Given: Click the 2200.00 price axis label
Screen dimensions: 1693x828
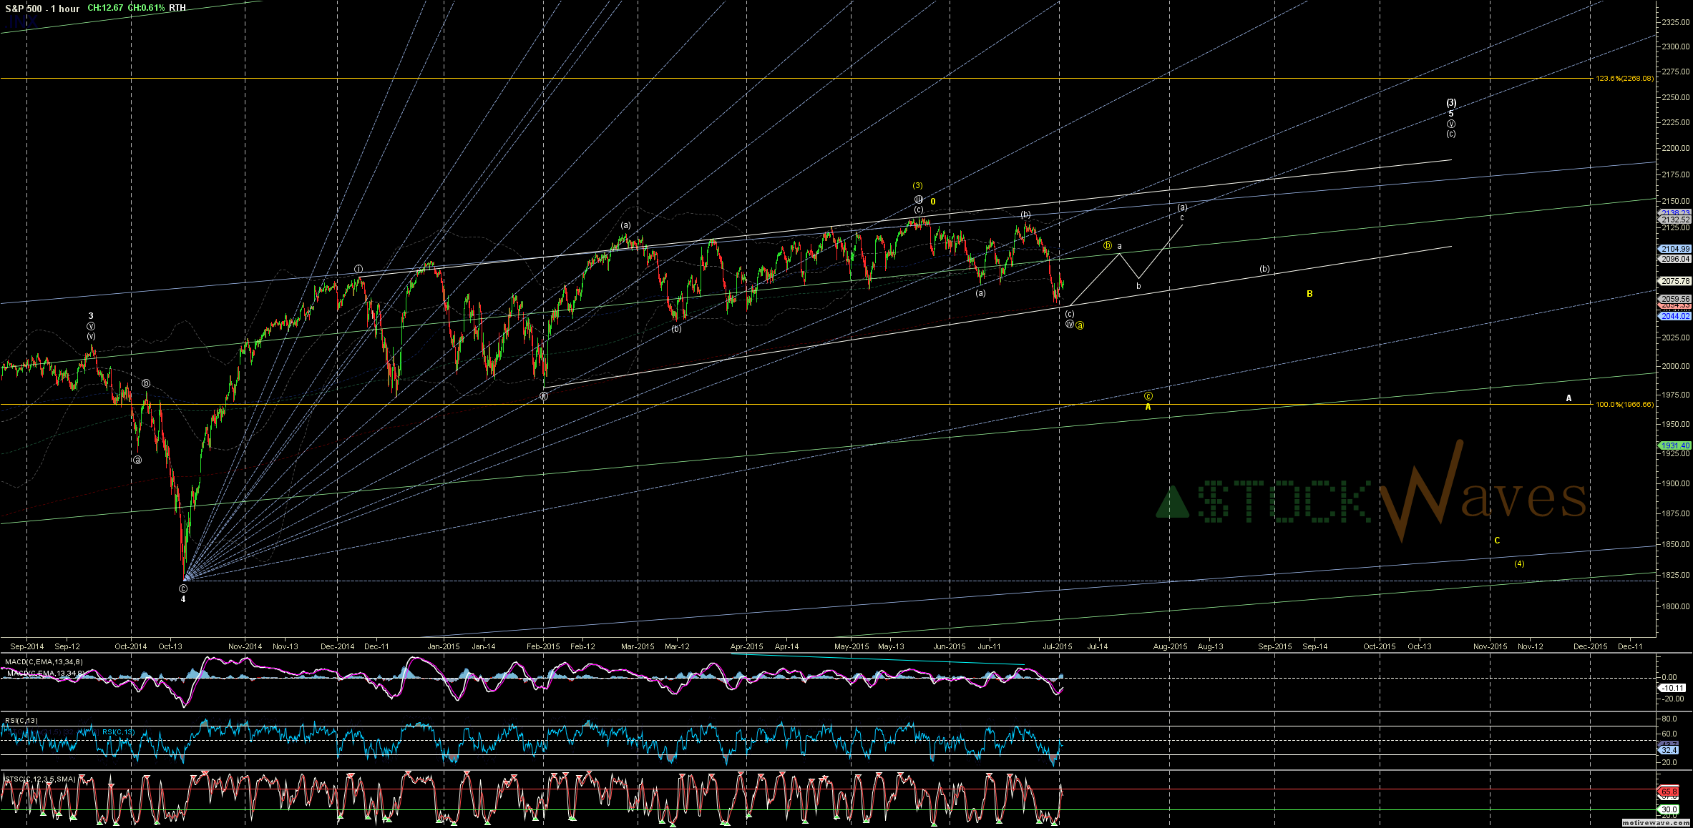Looking at the screenshot, I should tap(1677, 148).
